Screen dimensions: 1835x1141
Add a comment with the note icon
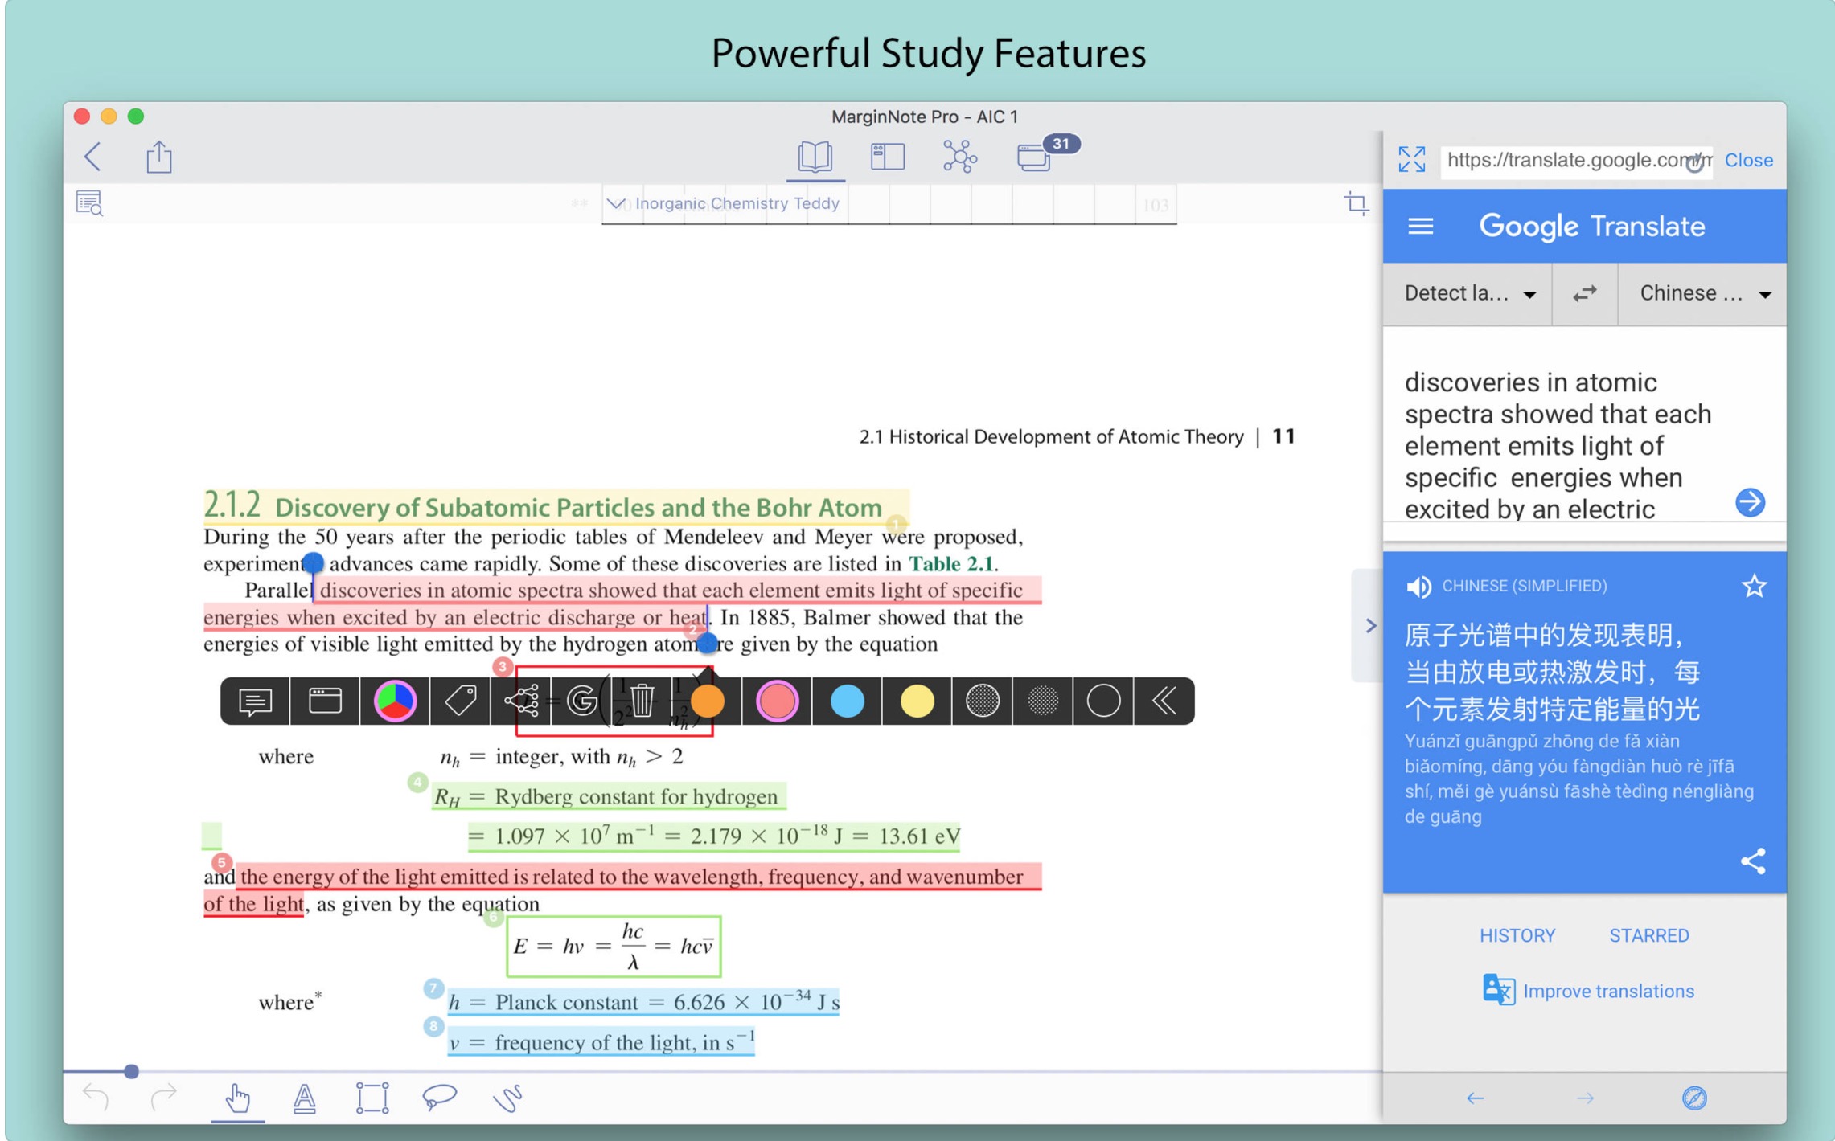pyautogui.click(x=255, y=701)
